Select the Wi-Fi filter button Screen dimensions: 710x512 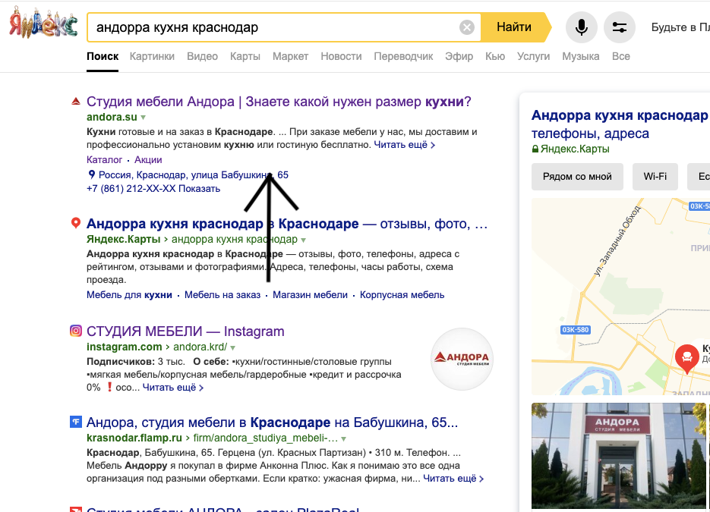pyautogui.click(x=654, y=176)
